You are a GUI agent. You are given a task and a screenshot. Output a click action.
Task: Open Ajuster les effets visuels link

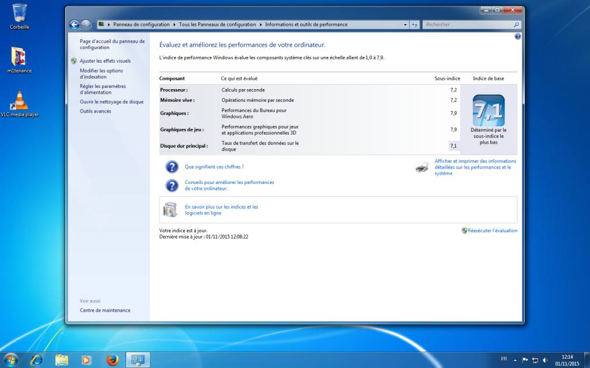(105, 61)
